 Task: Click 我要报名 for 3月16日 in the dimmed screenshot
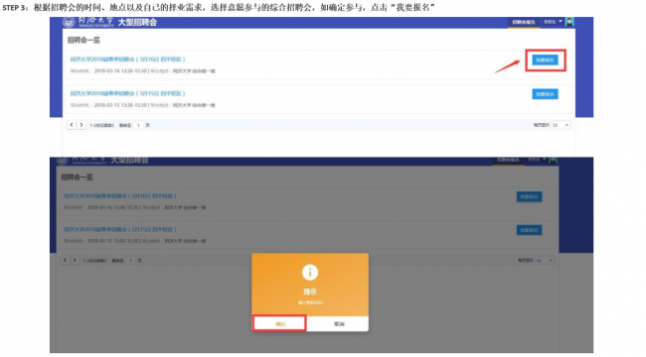[529, 196]
